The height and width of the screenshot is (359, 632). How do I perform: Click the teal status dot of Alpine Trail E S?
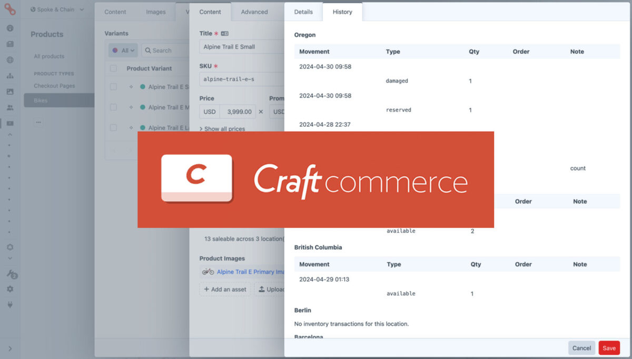pyautogui.click(x=143, y=87)
